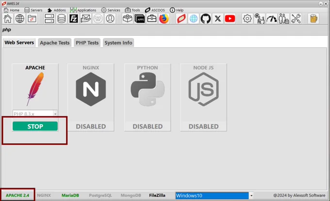Click the beer mug donate icon

pos(313,18)
